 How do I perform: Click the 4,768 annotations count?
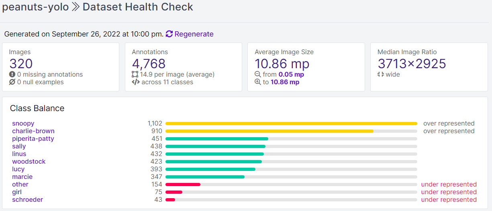(x=149, y=64)
